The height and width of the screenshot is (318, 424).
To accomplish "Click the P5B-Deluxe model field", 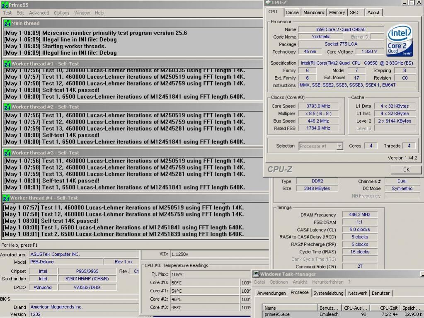I will pyautogui.click(x=66, y=262).
